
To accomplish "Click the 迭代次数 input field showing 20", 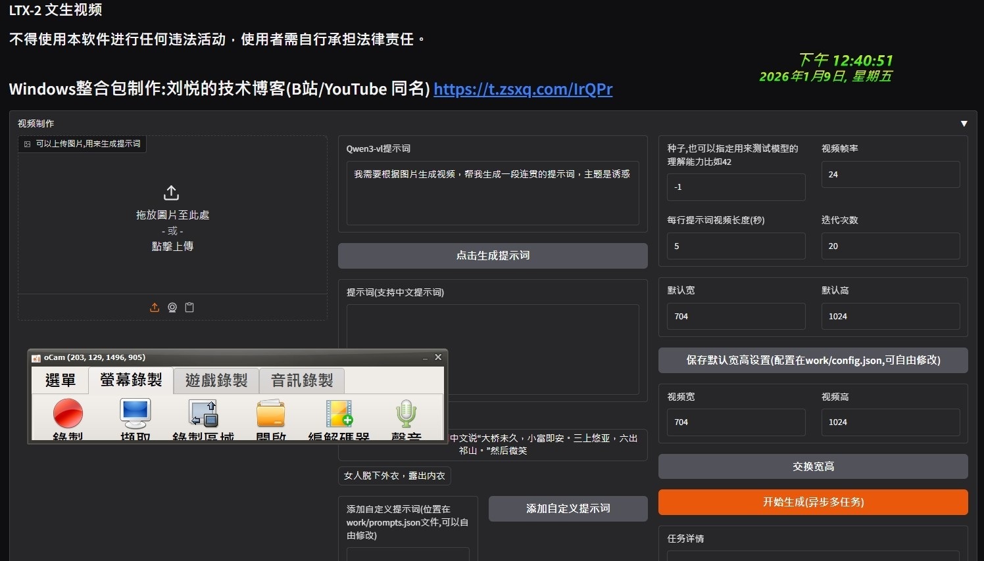I will click(890, 246).
